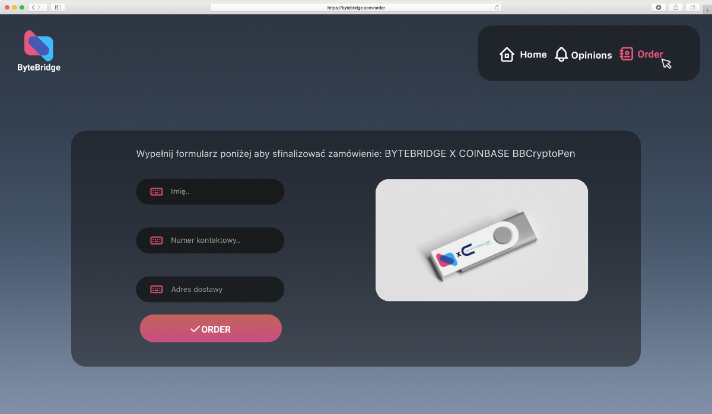Click keyboard icon in Numer kontaktowy field
Screen dimensions: 712x414
click(157, 240)
